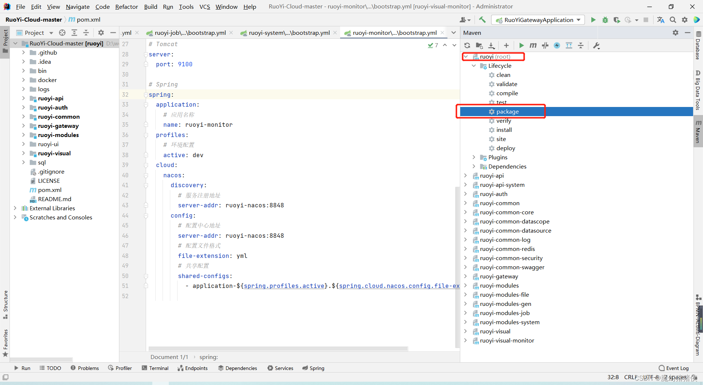
Task: Click editor horizontal scrollbar
Action: pos(278,348)
